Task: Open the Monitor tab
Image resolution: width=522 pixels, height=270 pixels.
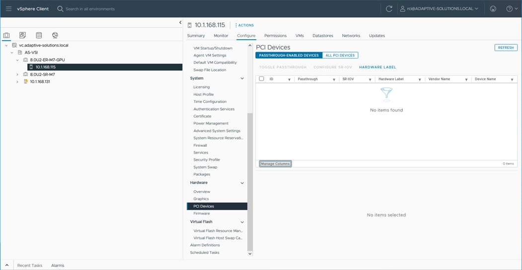Action: (221, 36)
